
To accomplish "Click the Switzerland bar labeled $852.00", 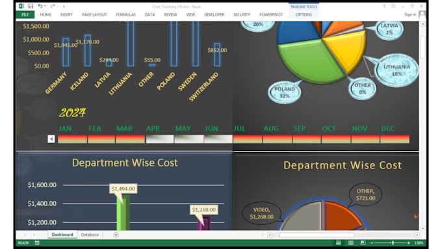I will pyautogui.click(x=217, y=55).
